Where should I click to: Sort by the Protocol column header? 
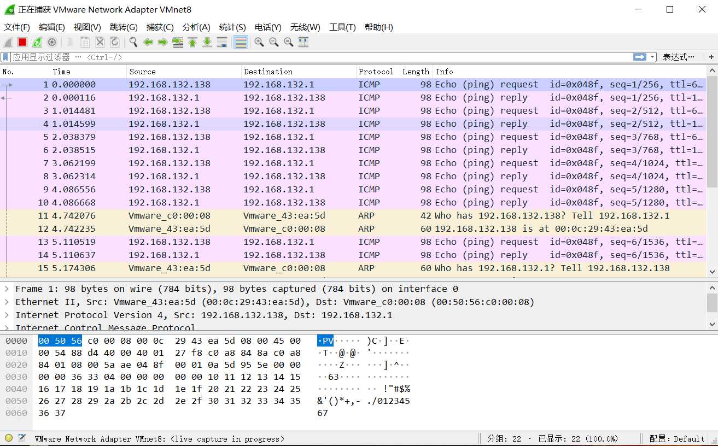click(x=378, y=72)
